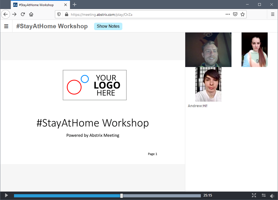This screenshot has width=278, height=200.
Task: Open a new browser tab
Action: coord(75,4)
